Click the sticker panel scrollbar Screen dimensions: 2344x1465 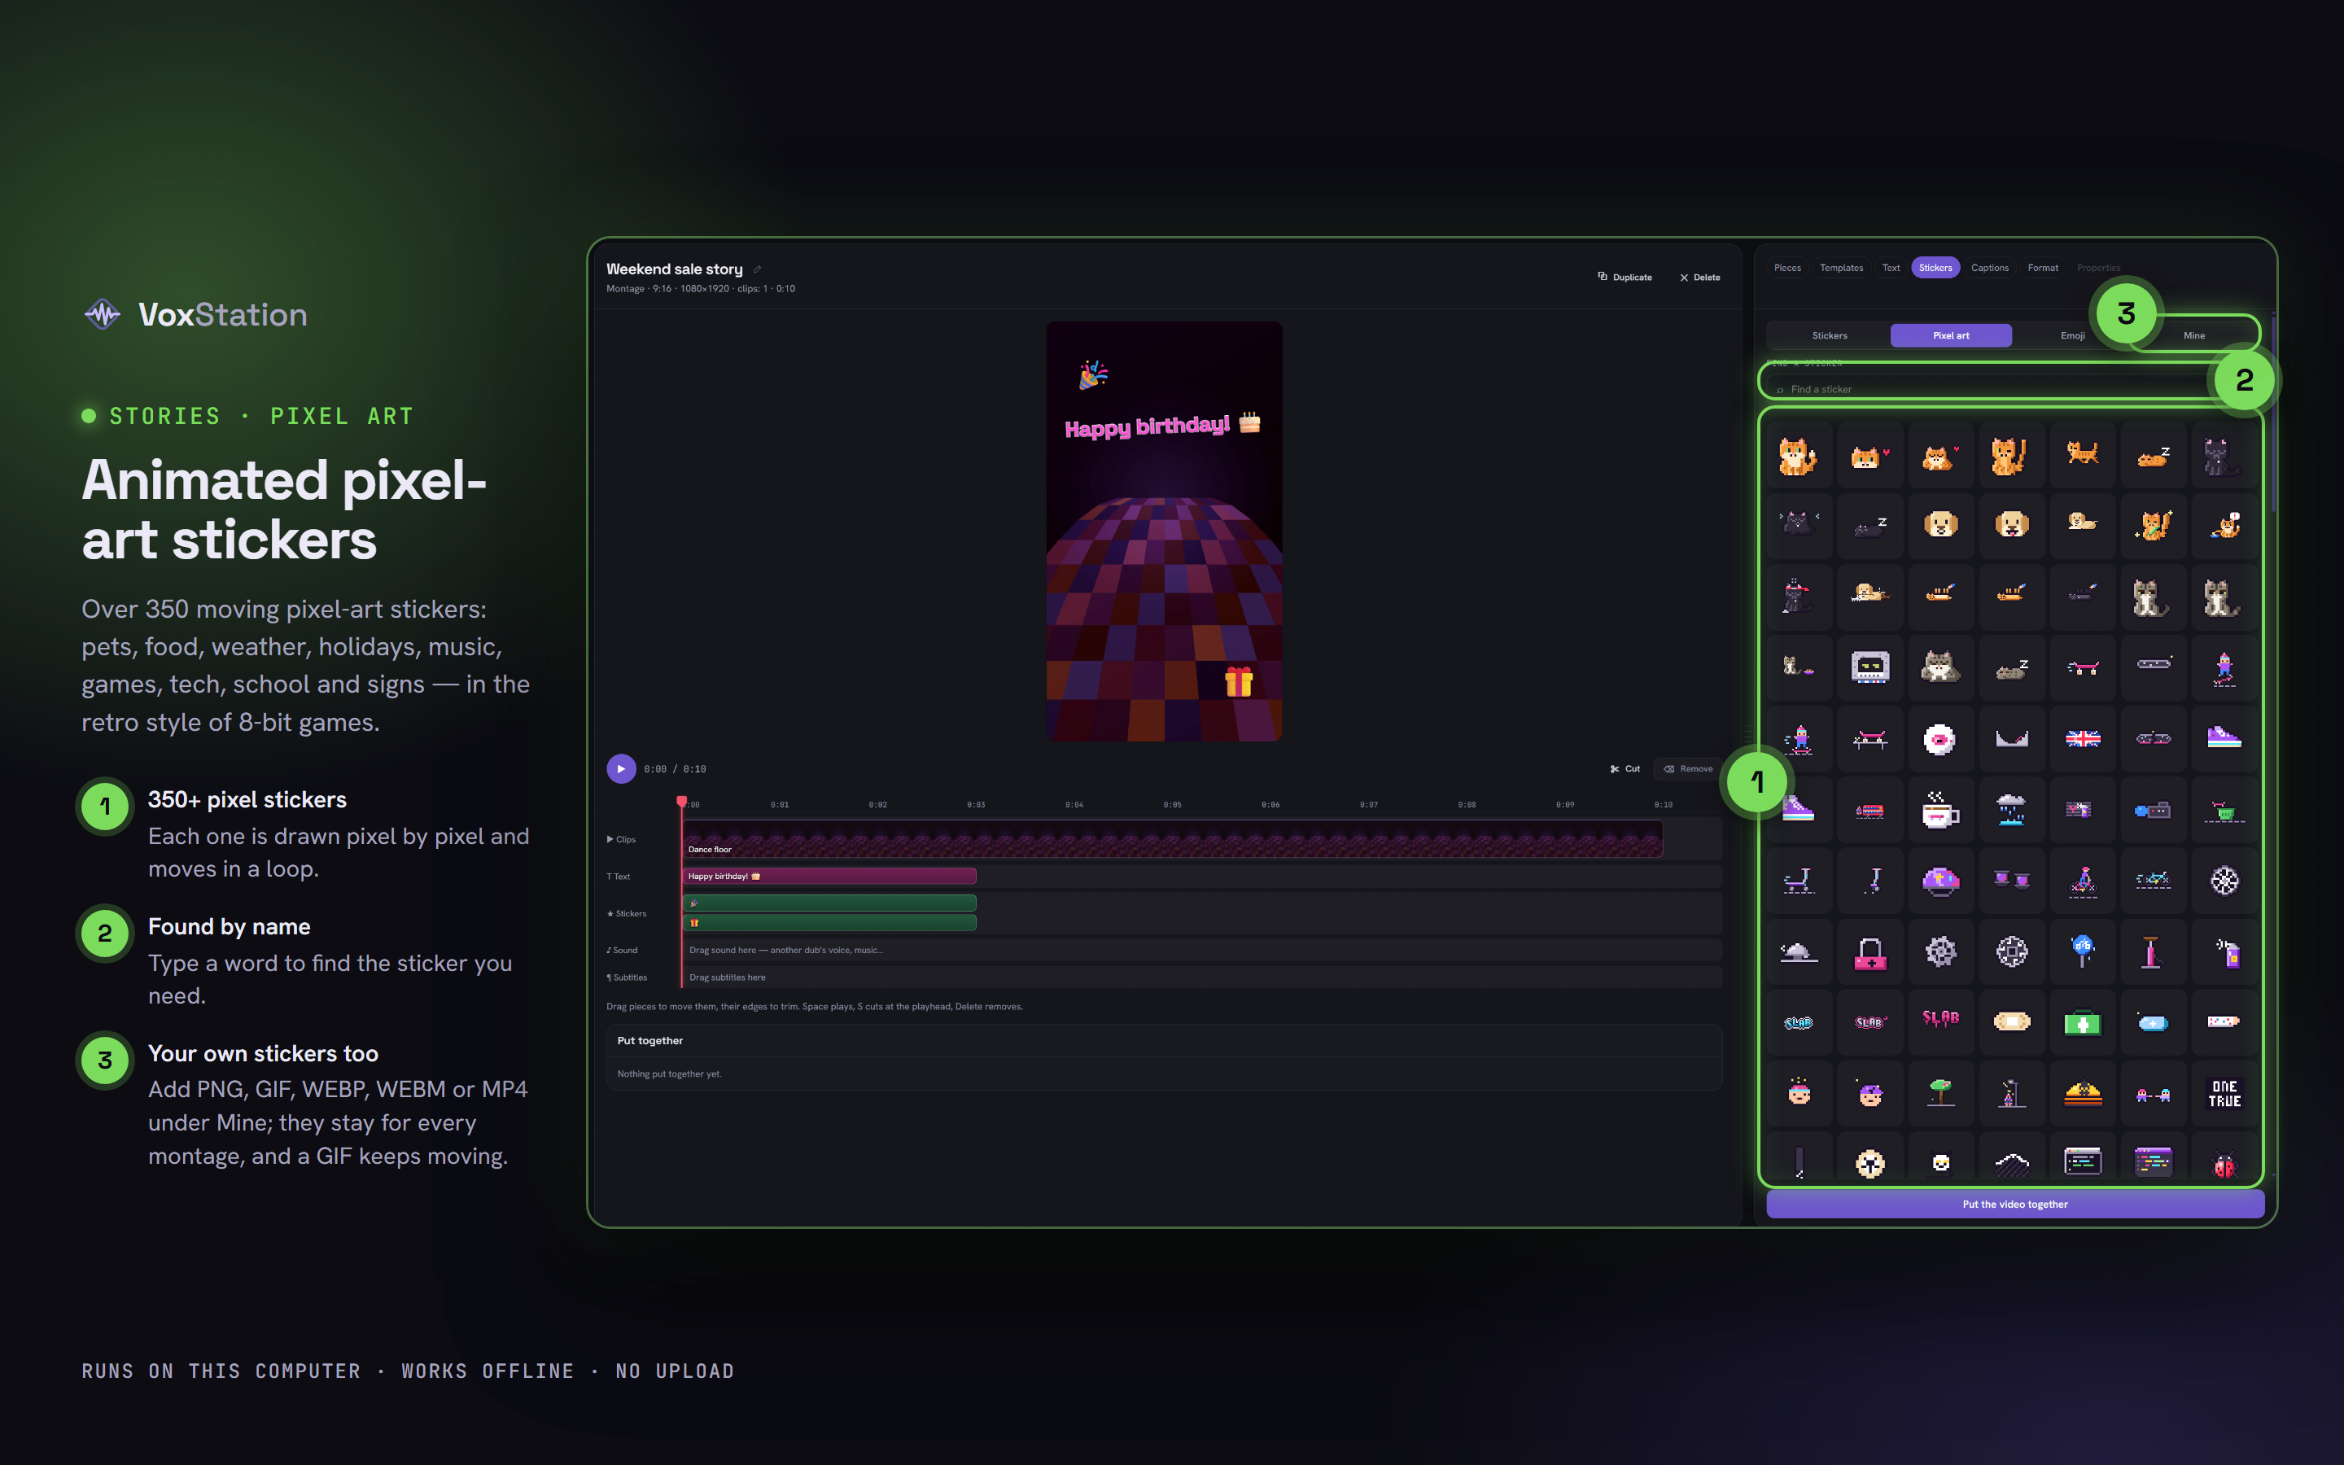click(x=2272, y=417)
